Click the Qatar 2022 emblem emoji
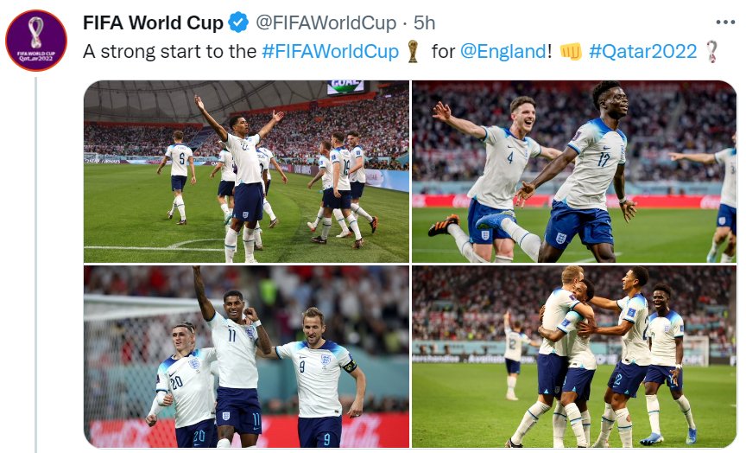746x453 pixels. click(711, 51)
